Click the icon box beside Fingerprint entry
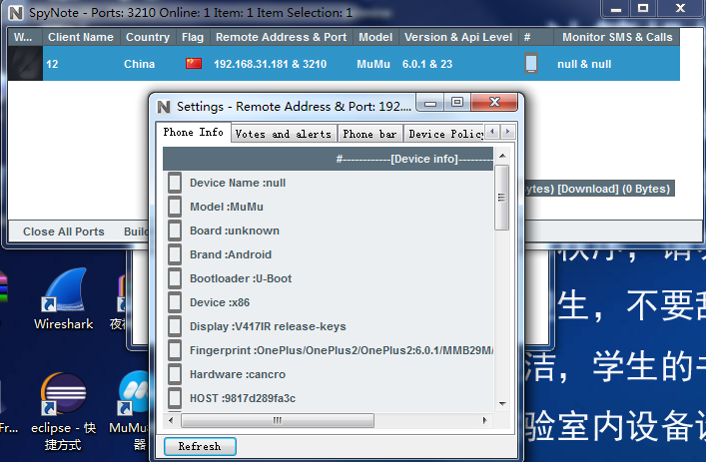 [x=175, y=350]
